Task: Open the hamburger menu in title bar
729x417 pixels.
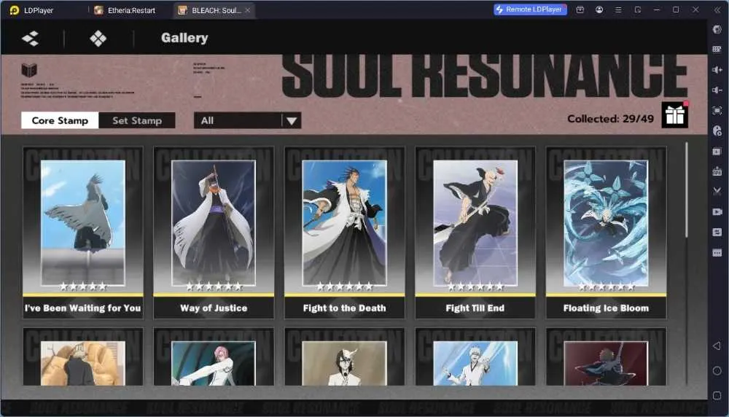Action: (618, 9)
